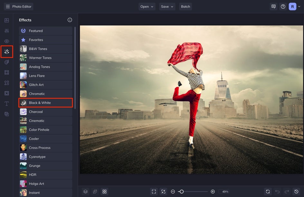Open Cooler effects category
Viewport: 304px width, 197px height.
coord(45,139)
